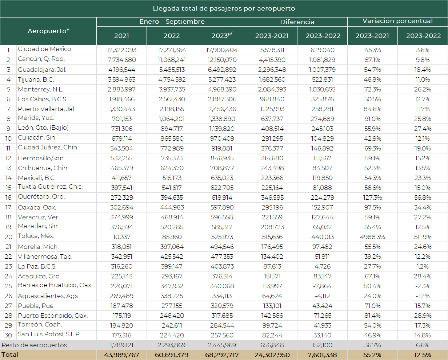This screenshot has height=360, width=448.
Task: Select Toluca's 4988.3% variation cell
Action: click(x=372, y=237)
